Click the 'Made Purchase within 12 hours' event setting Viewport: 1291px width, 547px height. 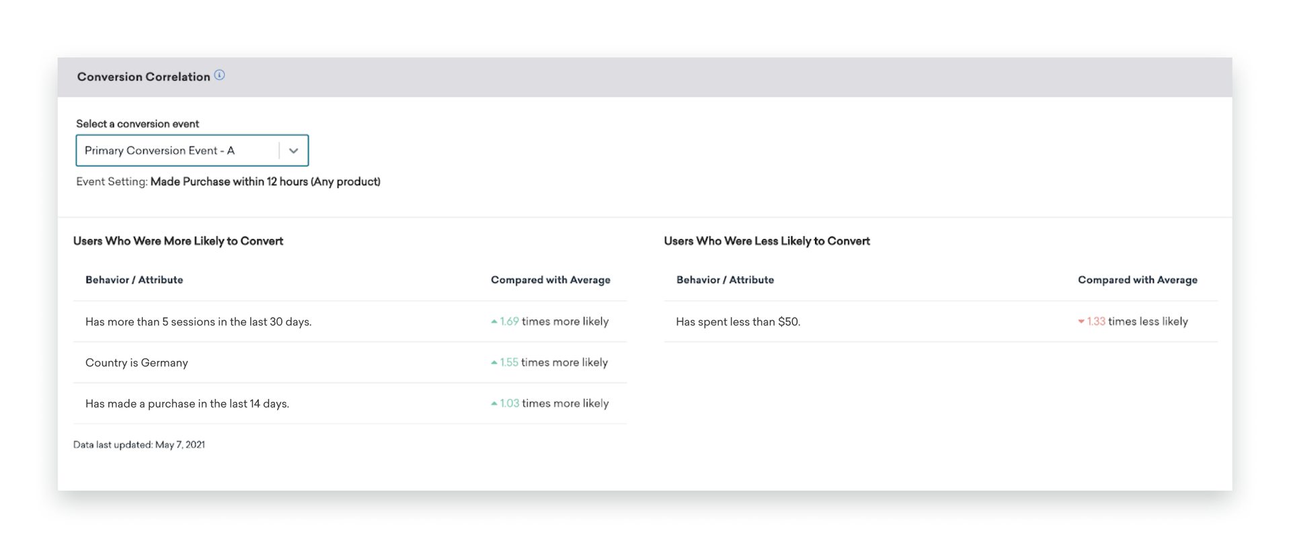[x=265, y=181]
